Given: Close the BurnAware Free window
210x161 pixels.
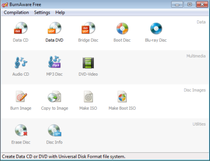Looking at the screenshot, I should (202, 4).
